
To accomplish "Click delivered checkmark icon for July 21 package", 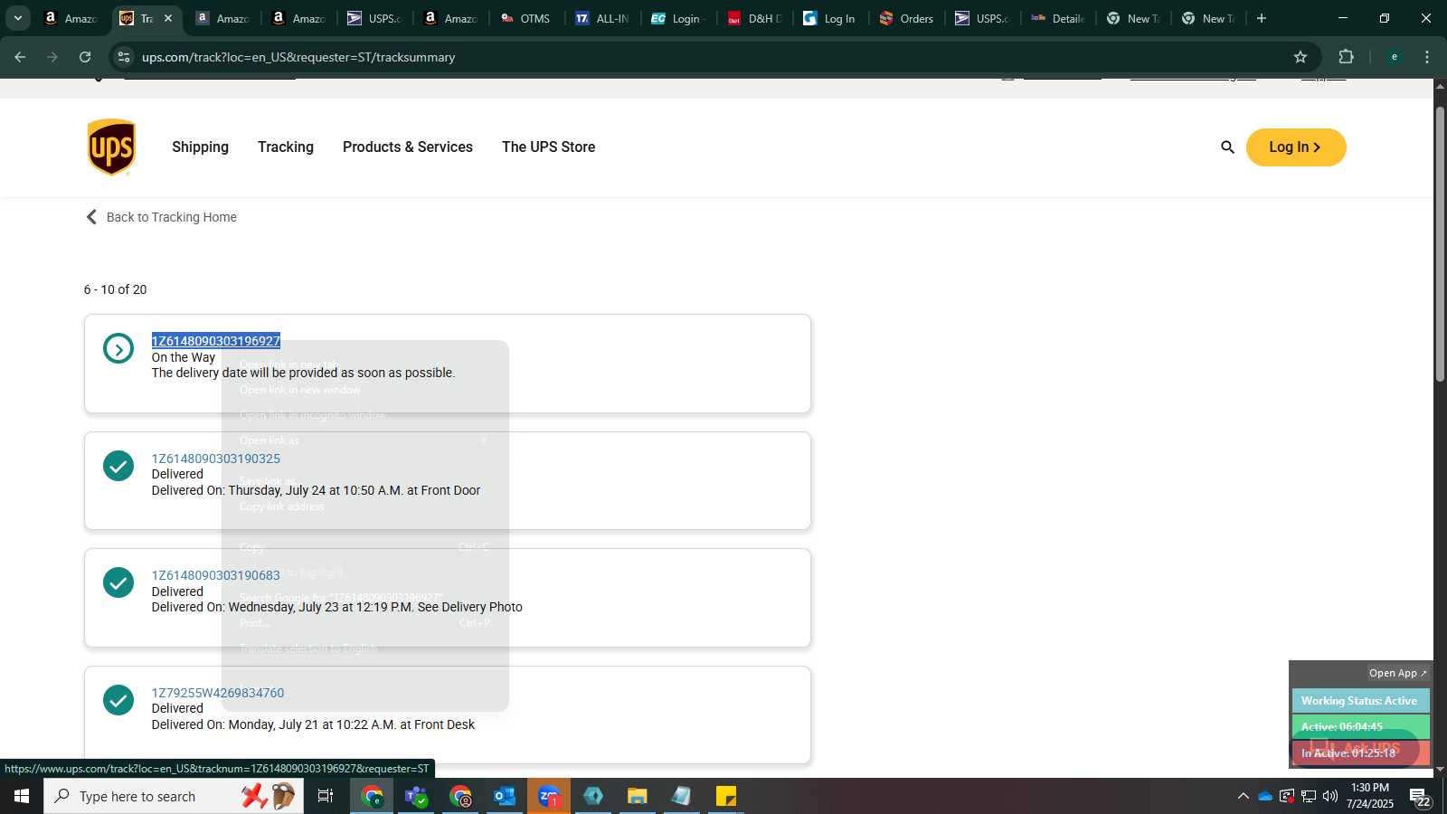I will click(x=118, y=700).
